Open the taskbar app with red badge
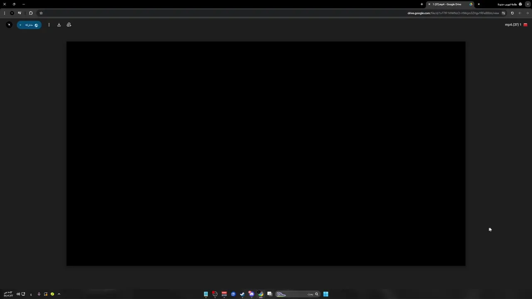Screen dimensions: 532x299 pyautogui.click(x=215, y=294)
